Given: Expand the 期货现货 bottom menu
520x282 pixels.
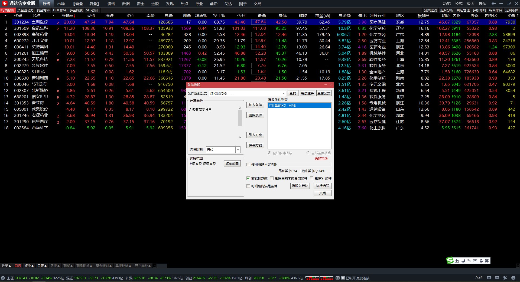Looking at the screenshot, I should pyautogui.click(x=84, y=266).
